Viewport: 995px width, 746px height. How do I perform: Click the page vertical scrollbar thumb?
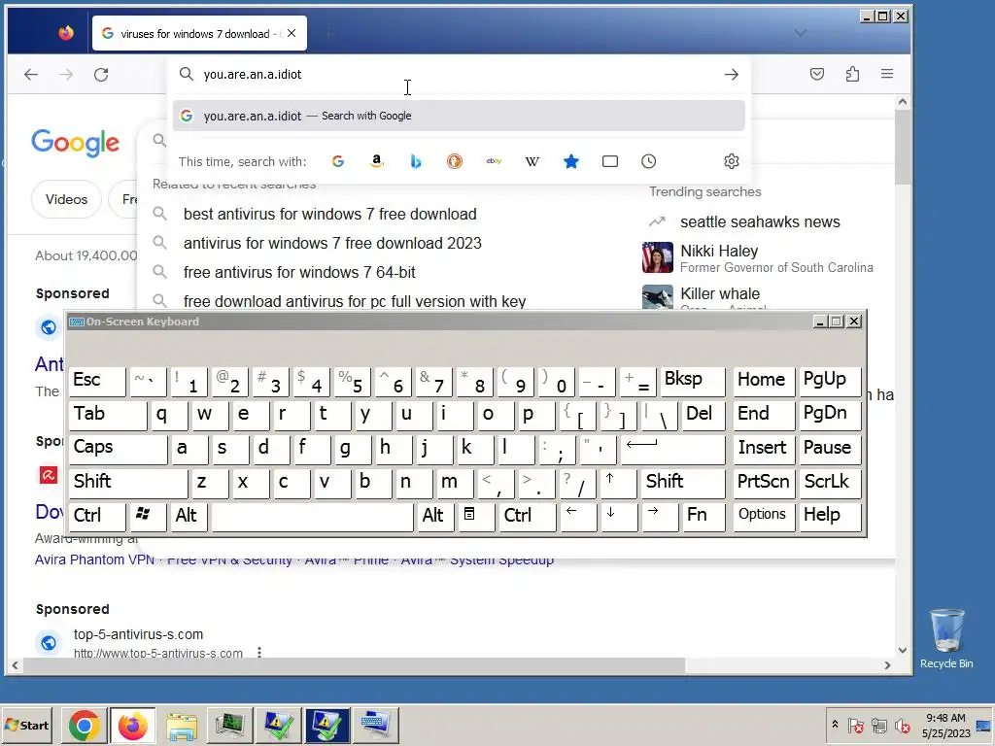pyautogui.click(x=903, y=148)
